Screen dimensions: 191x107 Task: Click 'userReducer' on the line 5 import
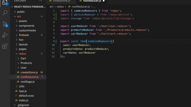[x=79, y=26]
